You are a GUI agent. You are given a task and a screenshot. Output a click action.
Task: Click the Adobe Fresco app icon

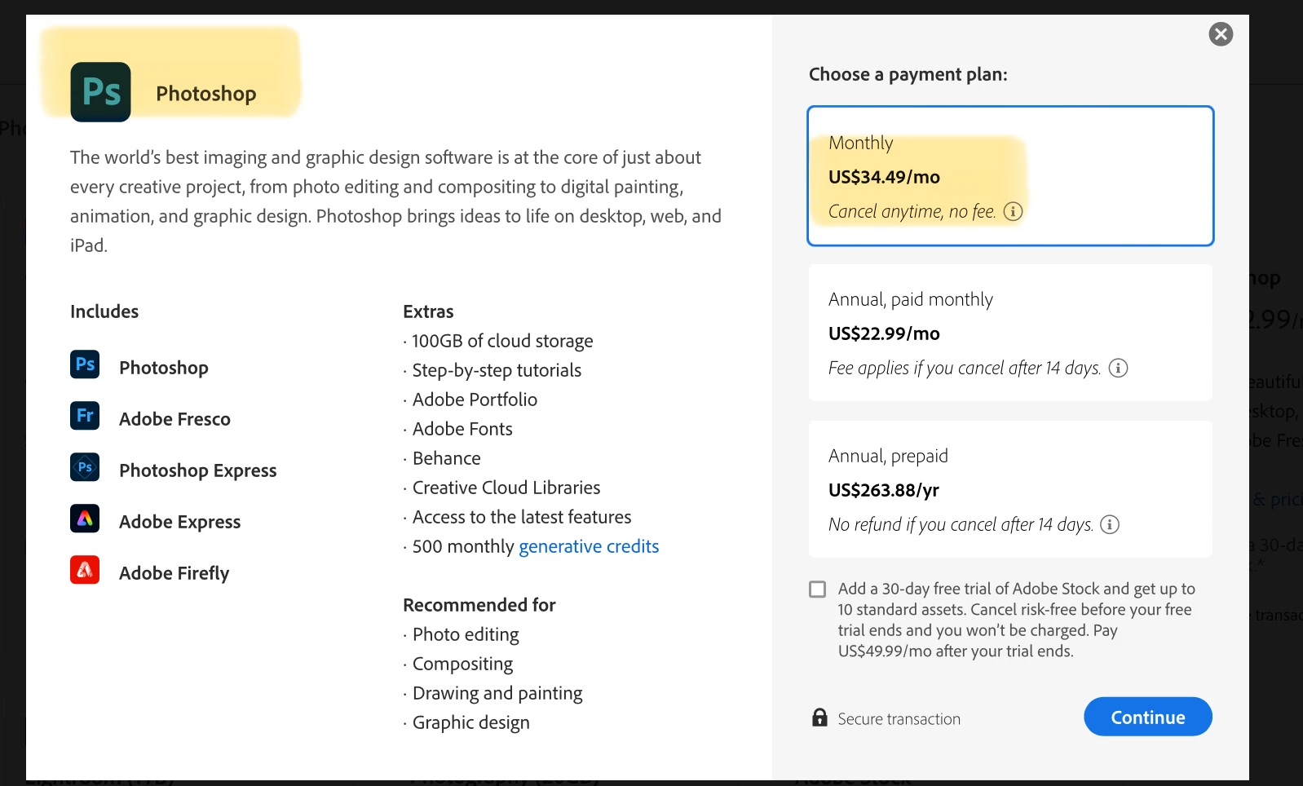pyautogui.click(x=85, y=416)
